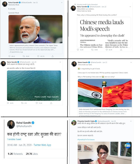Expand options on Priyanka Gandhi Vadra tweet

click(x=131, y=121)
